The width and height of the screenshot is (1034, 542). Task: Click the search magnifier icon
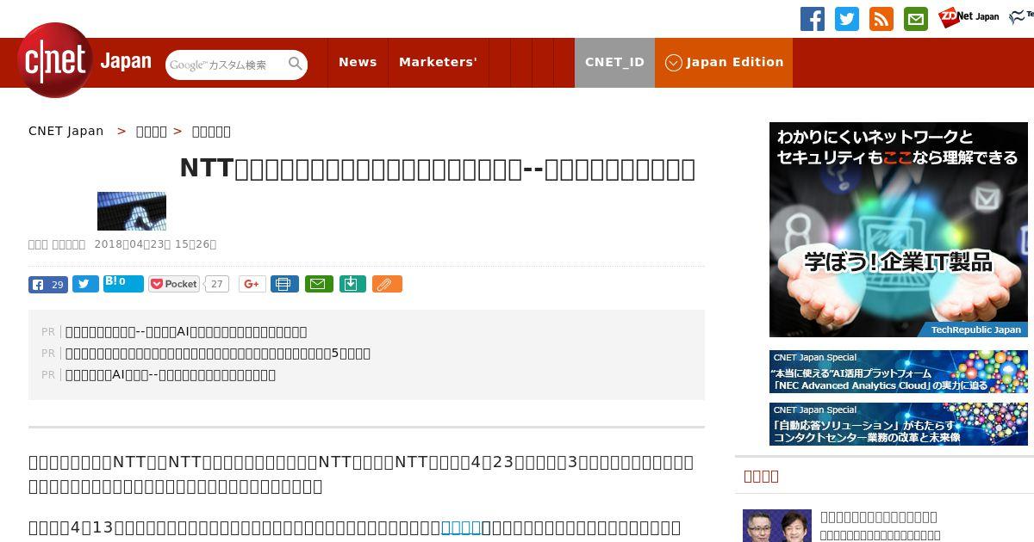coord(296,64)
